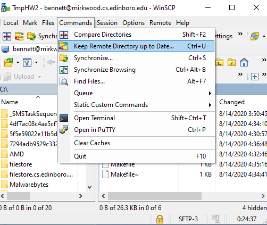The image size is (267, 225).
Task: Click the lock encryption status icon
Action: point(160,219)
